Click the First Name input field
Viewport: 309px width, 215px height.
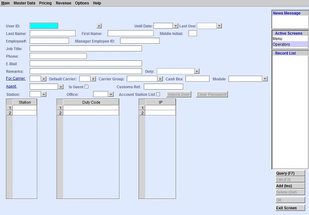(131, 34)
